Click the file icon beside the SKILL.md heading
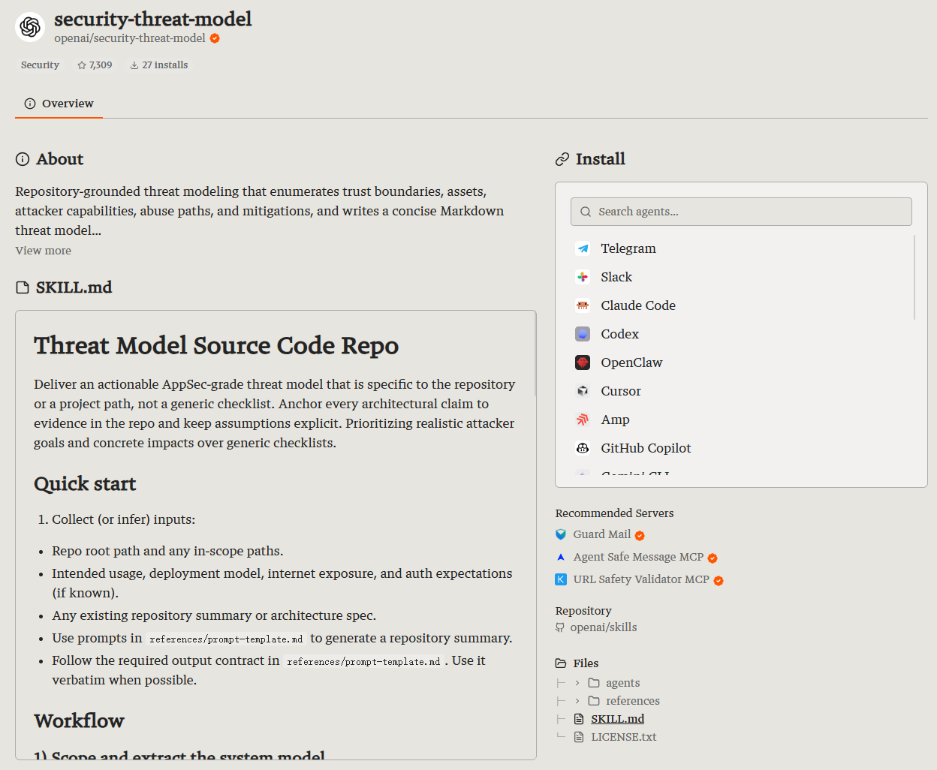This screenshot has height=770, width=937. (23, 287)
